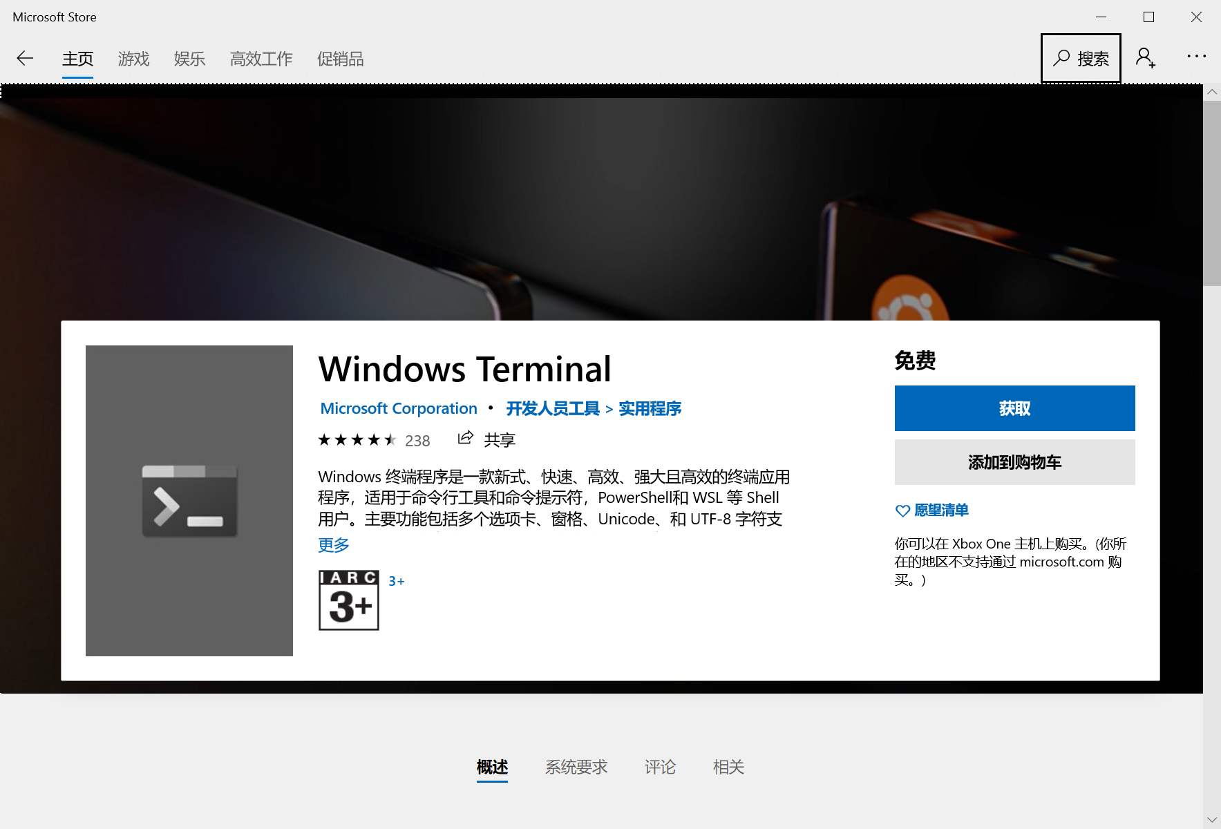This screenshot has height=829, width=1221.
Task: Close the Microsoft Store window
Action: point(1196,17)
